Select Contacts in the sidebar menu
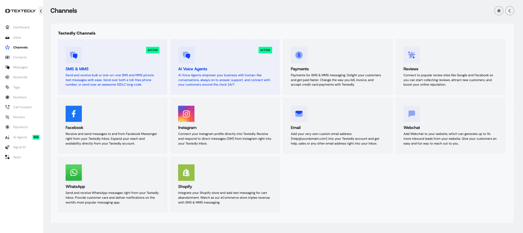 pyautogui.click(x=20, y=57)
